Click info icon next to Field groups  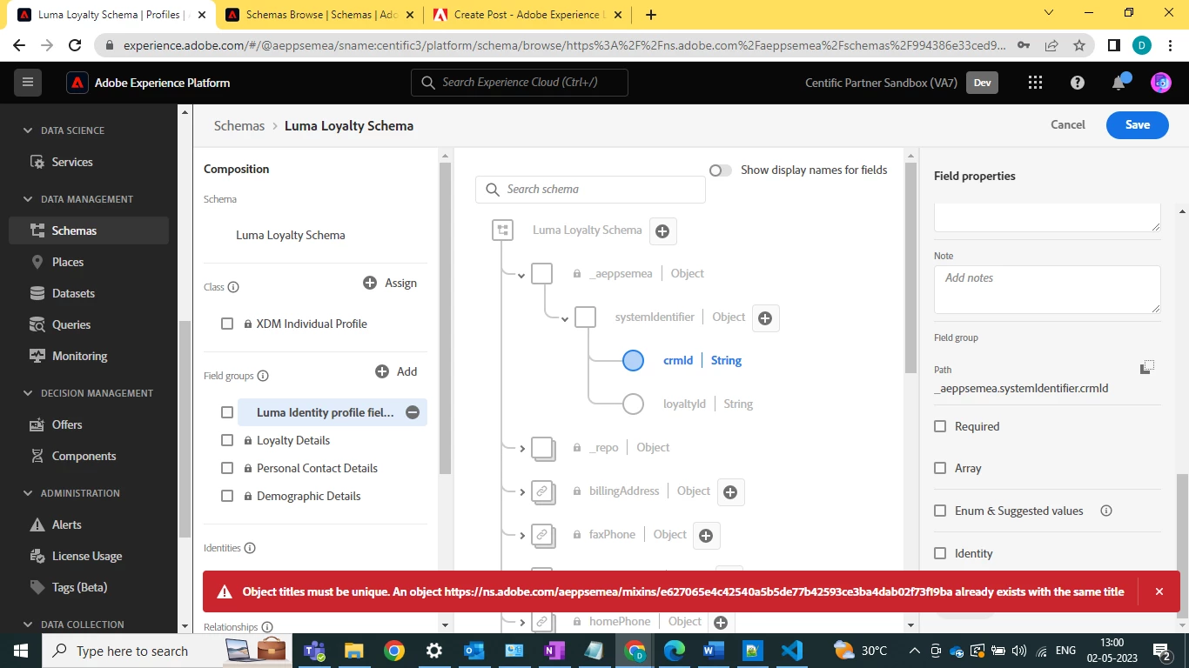(263, 376)
